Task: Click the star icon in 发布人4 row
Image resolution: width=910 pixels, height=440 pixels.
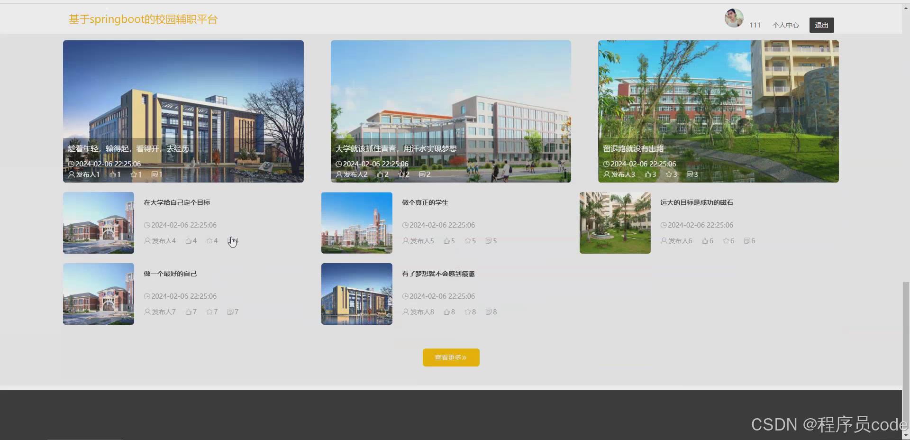Action: [209, 241]
